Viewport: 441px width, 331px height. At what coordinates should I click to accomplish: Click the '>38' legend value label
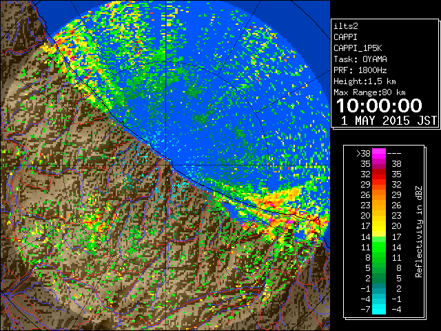(363, 154)
